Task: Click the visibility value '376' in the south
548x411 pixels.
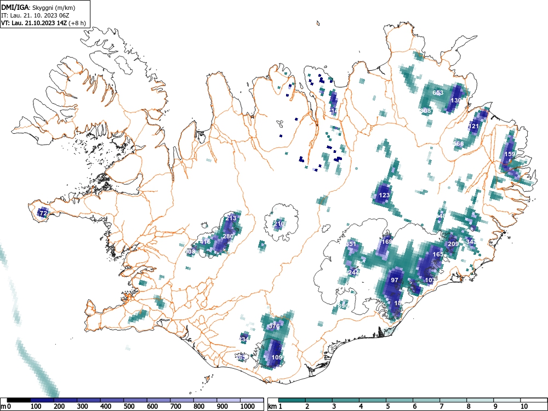Action: (x=274, y=326)
